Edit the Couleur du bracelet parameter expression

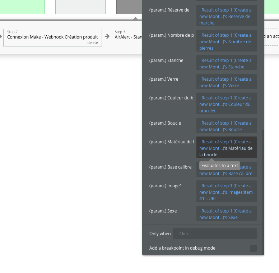coord(226,103)
